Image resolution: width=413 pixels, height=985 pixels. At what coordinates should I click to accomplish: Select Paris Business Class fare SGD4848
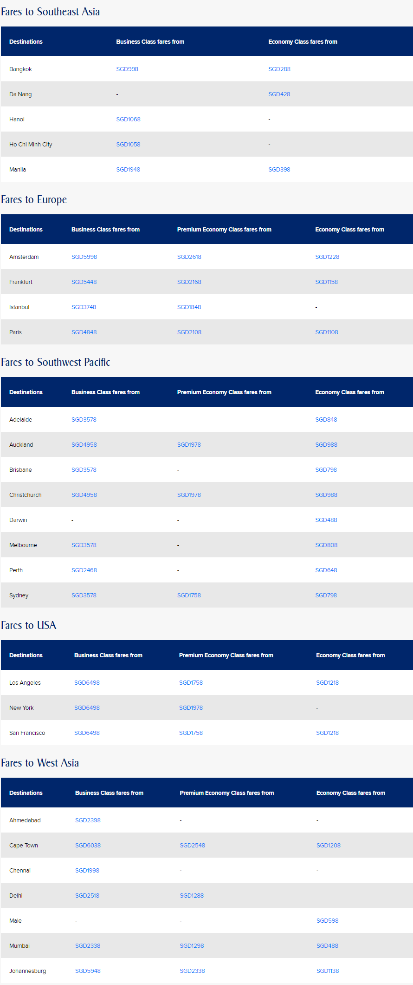[84, 332]
